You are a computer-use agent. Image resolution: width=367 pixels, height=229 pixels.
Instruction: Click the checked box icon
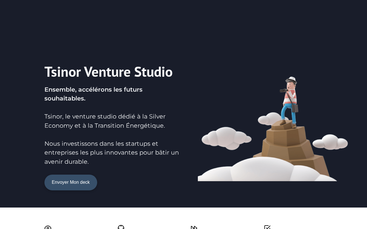click(267, 227)
